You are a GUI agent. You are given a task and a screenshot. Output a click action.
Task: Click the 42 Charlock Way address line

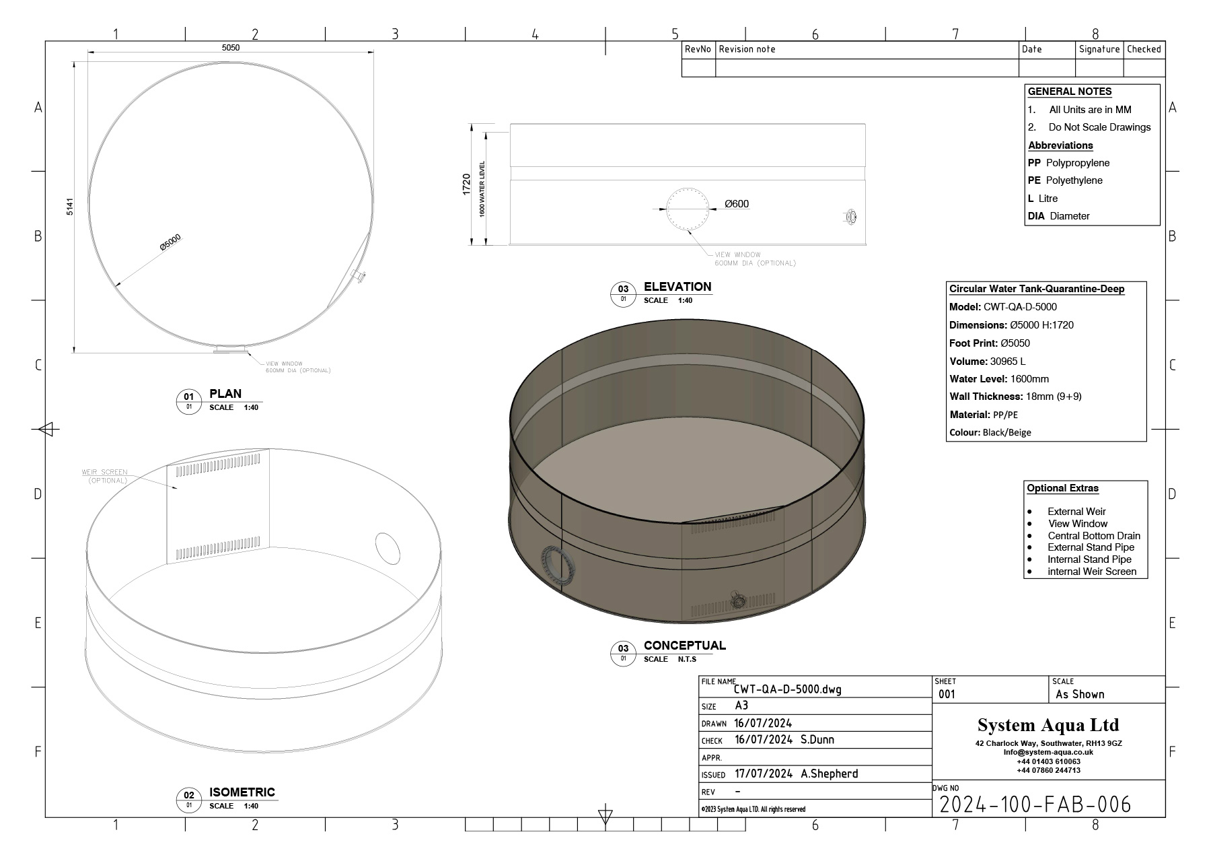click(x=1048, y=744)
